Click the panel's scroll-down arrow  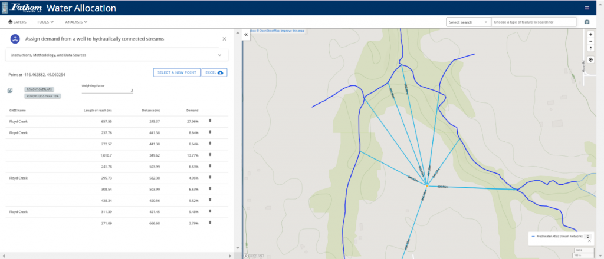(x=237, y=248)
